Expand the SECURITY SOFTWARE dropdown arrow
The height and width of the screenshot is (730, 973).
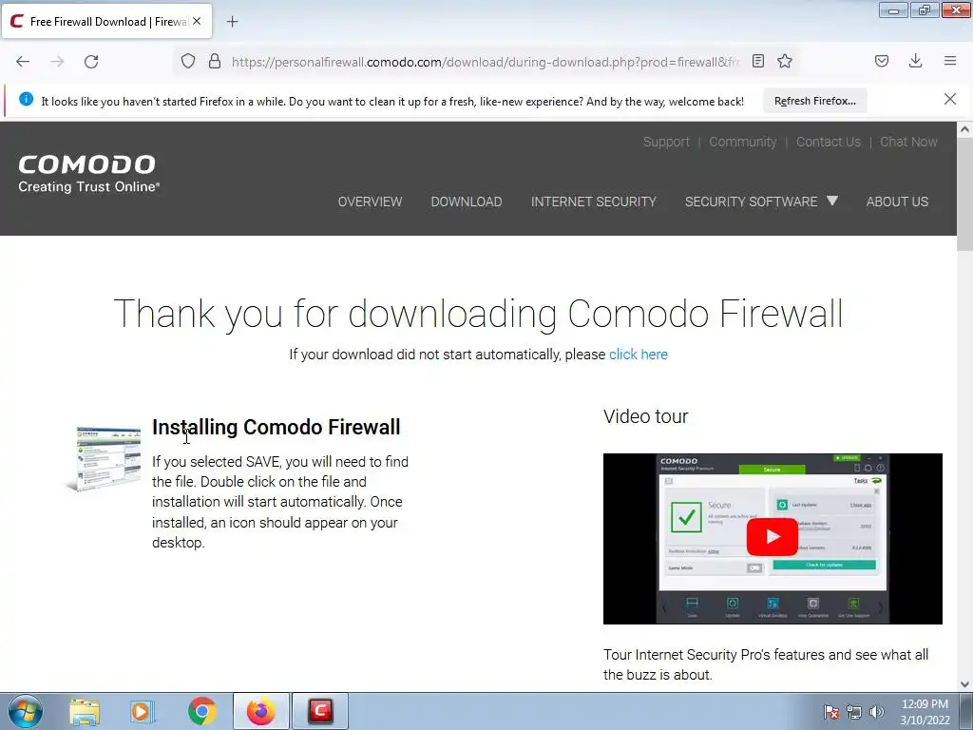click(832, 201)
